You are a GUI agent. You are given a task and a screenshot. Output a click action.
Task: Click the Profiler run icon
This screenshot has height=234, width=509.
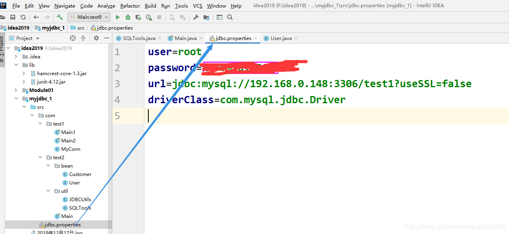[149, 17]
